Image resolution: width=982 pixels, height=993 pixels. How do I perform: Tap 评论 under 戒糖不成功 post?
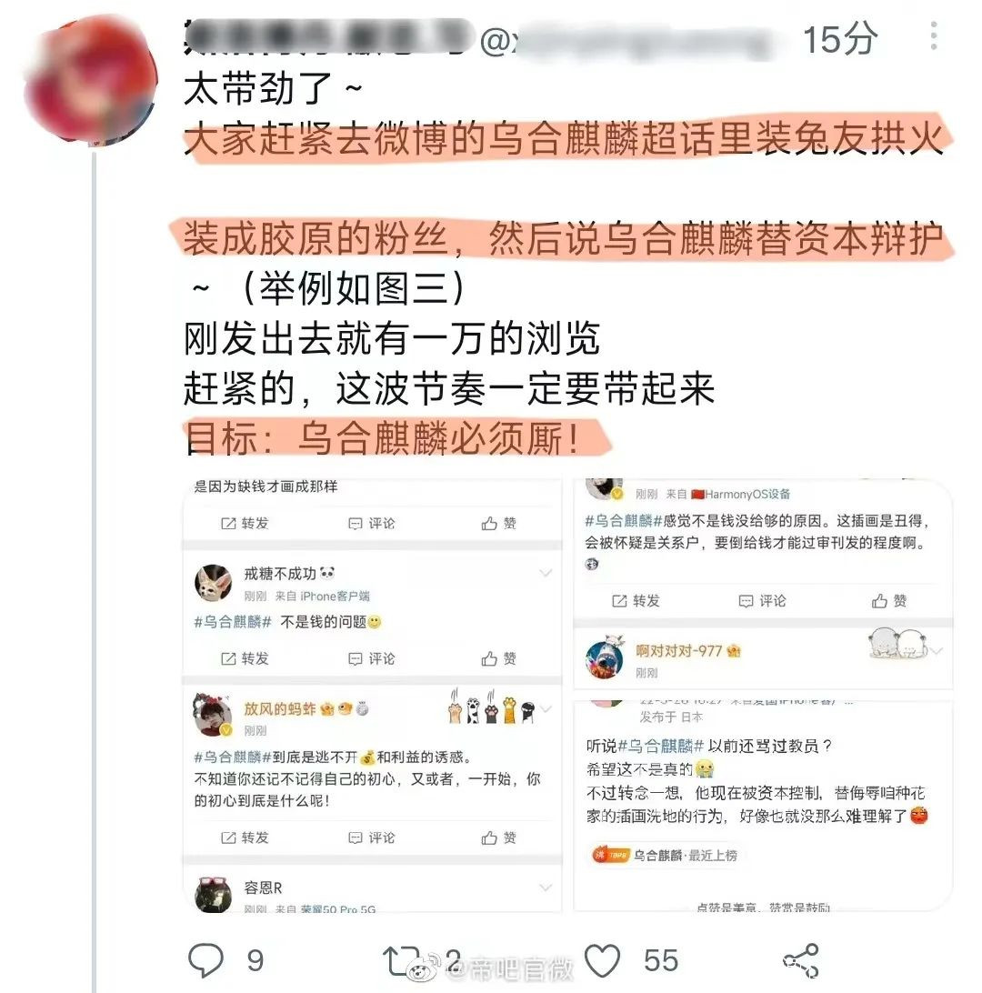(x=372, y=658)
